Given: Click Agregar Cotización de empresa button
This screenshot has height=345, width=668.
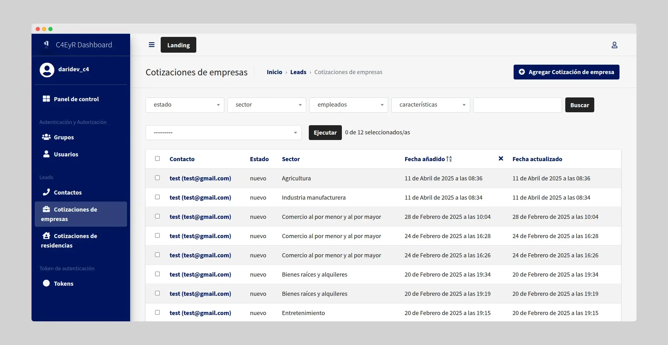Looking at the screenshot, I should point(566,72).
